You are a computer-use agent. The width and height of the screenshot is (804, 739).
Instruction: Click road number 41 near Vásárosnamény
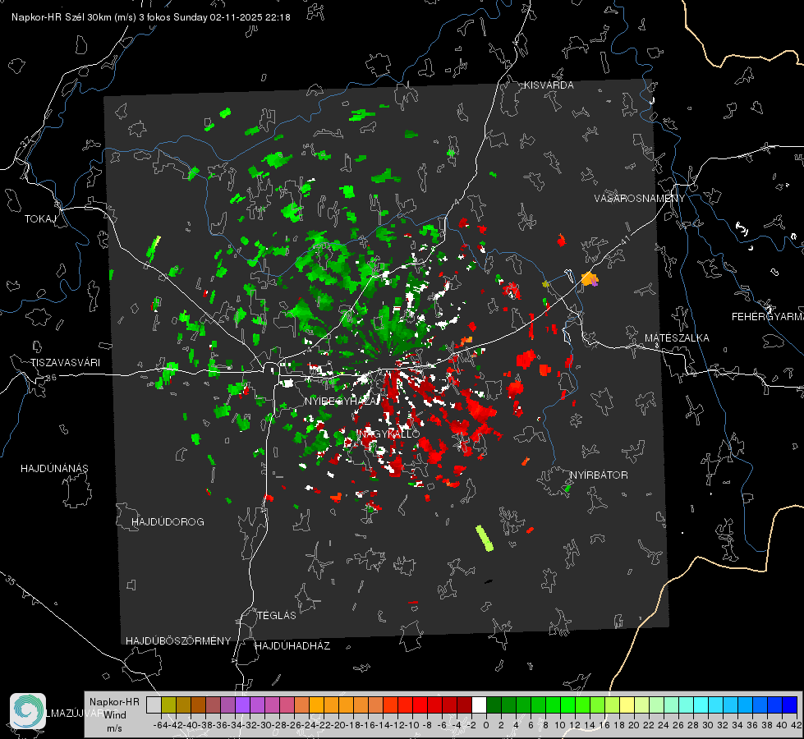click(x=624, y=240)
